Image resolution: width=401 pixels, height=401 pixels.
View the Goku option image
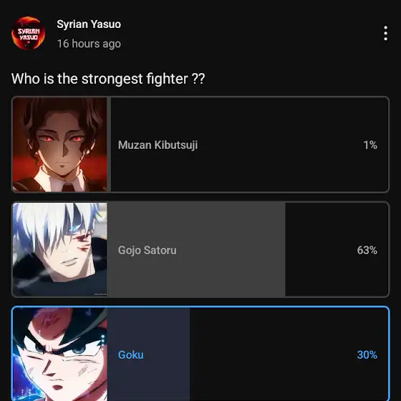[x=60, y=354]
